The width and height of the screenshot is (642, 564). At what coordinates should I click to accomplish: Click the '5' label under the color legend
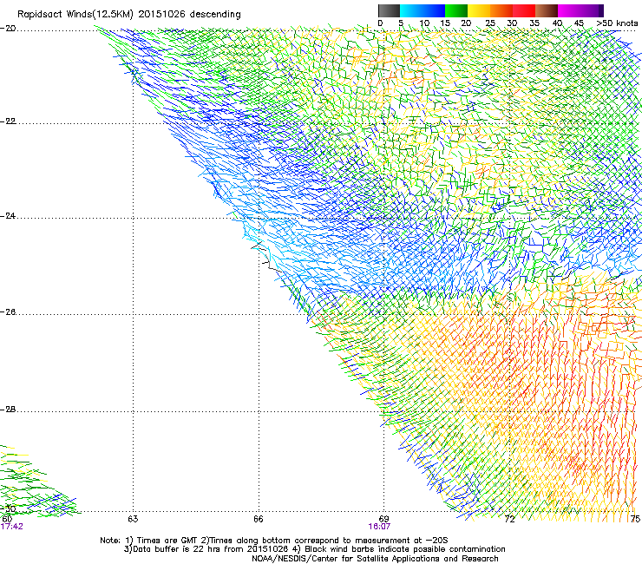(x=401, y=23)
